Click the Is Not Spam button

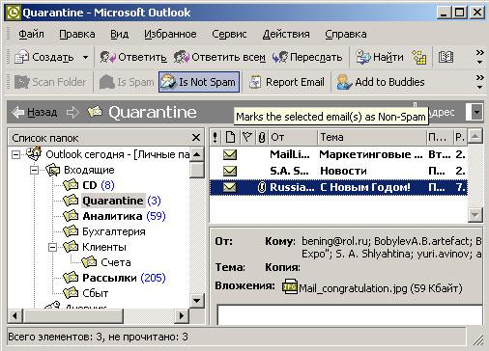(199, 82)
